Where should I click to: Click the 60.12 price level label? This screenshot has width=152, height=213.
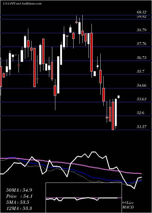tap(142, 12)
